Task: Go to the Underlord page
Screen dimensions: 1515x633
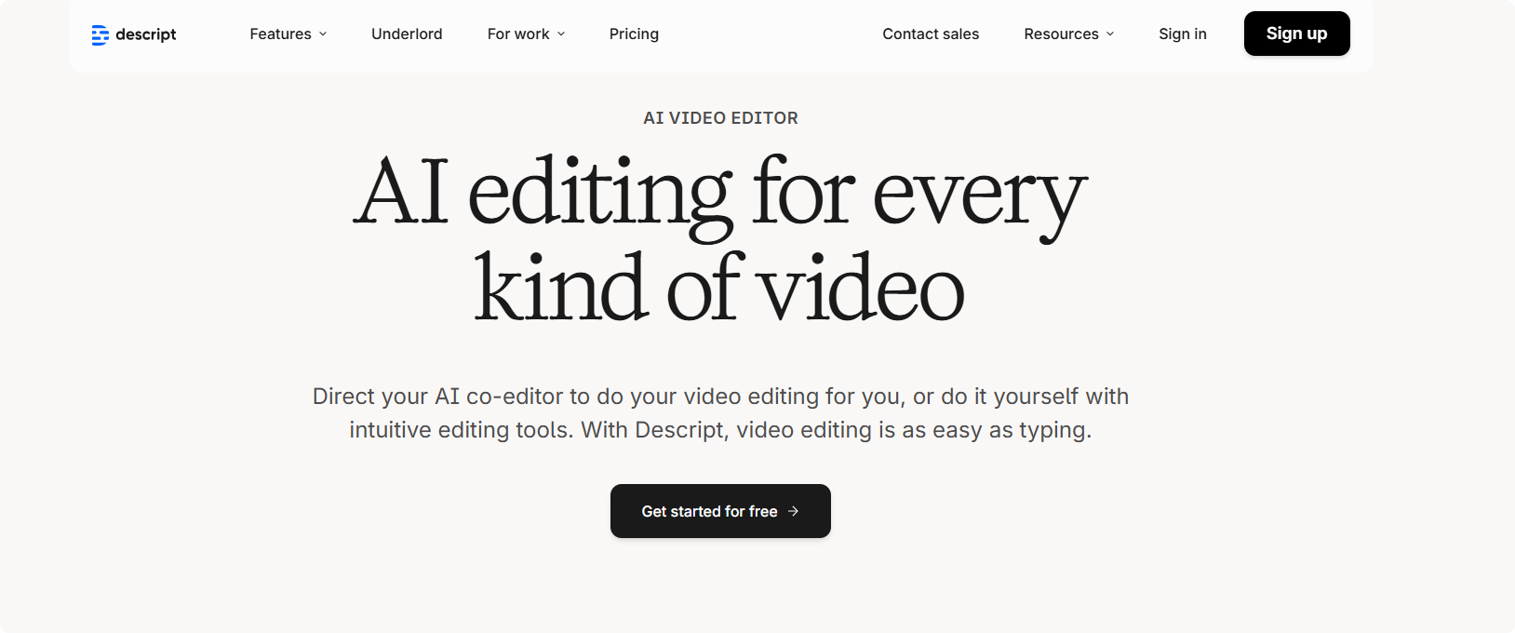Action: pos(407,34)
